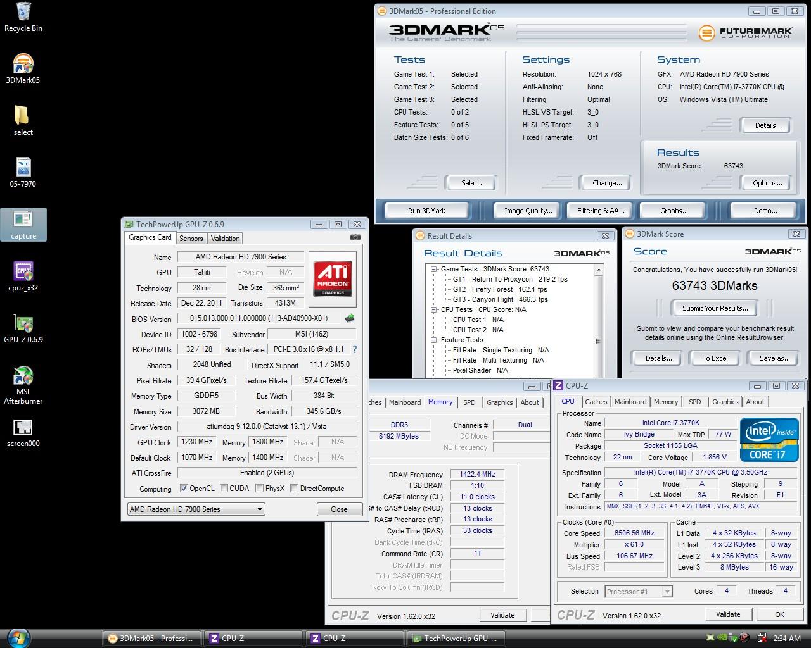Open the About tab in front CPU-Z window
811x648 pixels.
[x=755, y=402]
